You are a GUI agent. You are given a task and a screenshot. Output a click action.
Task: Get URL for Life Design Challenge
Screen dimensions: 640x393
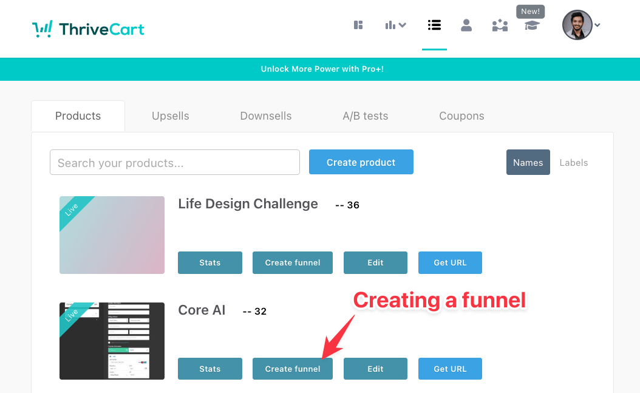pyautogui.click(x=450, y=263)
